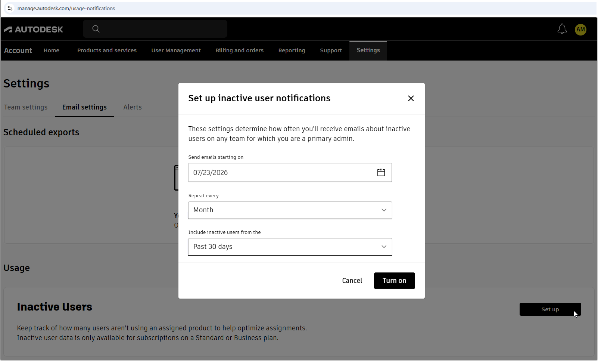
Task: Switch to the Team settings tab
Action: (x=26, y=107)
